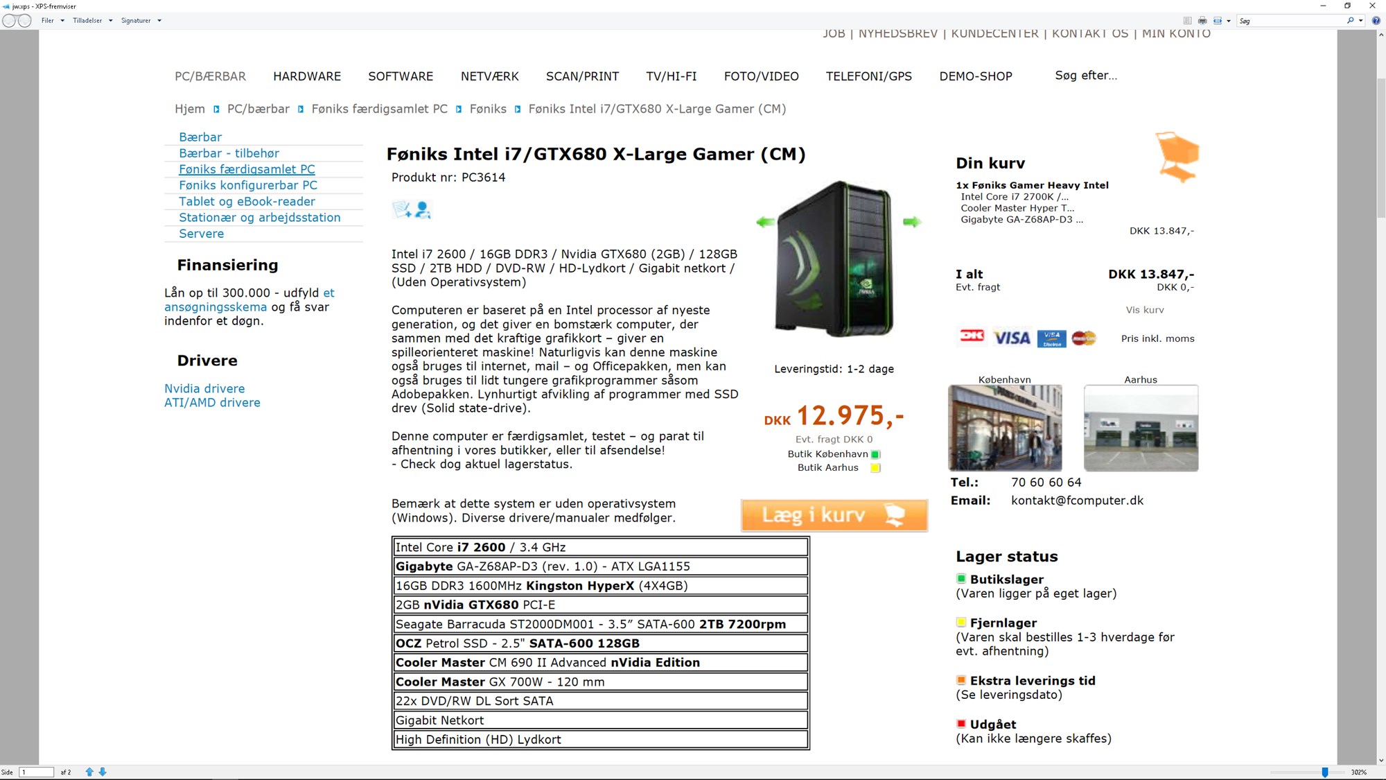Go forward with the right navigation circle

click(24, 21)
